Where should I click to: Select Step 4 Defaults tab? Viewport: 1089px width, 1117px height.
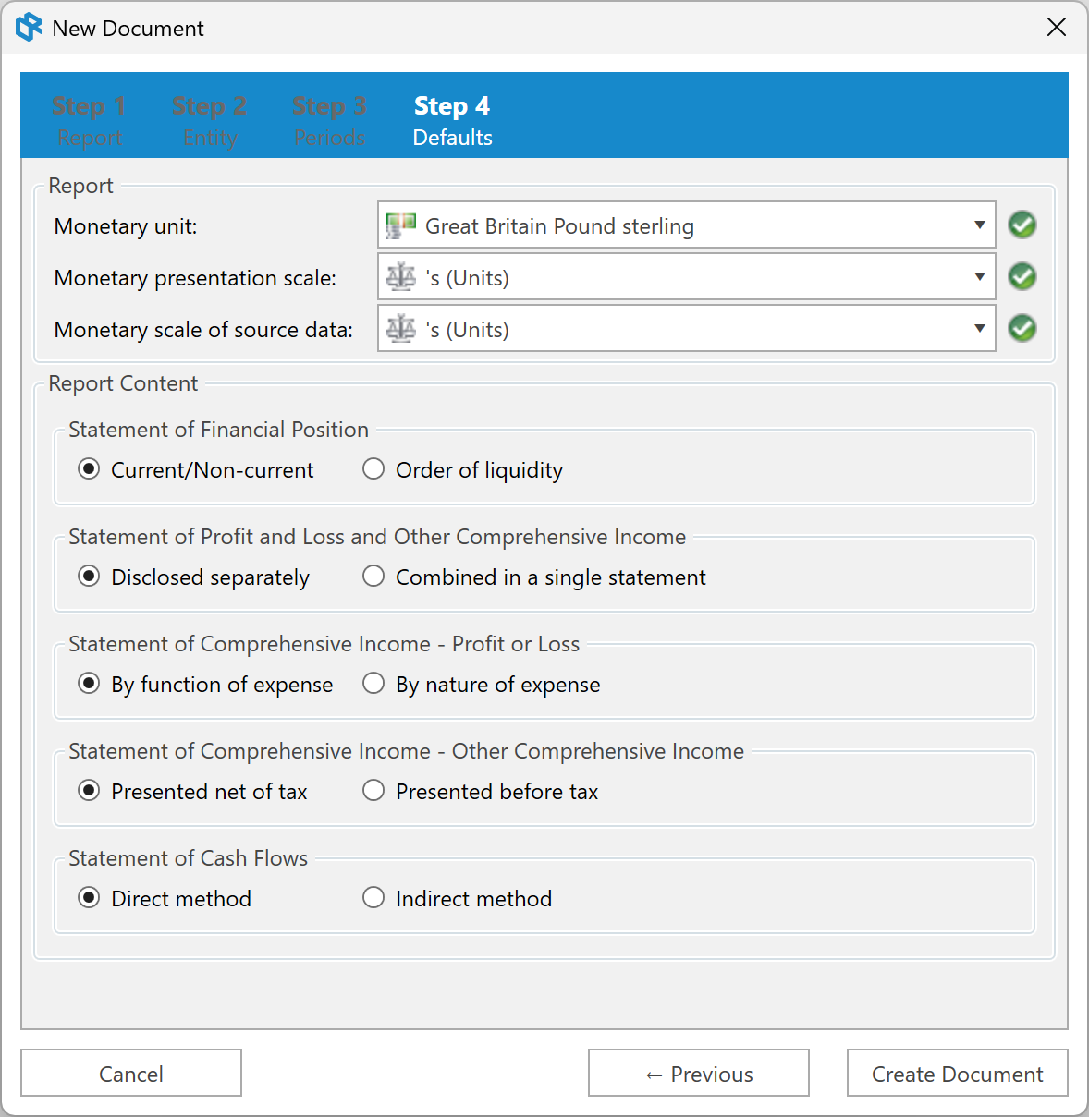tap(452, 120)
